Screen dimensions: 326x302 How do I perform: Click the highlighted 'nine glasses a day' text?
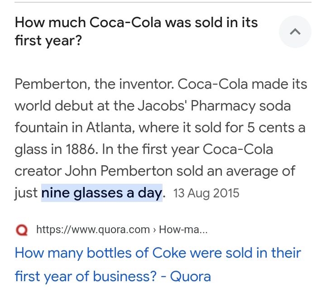coord(101,193)
